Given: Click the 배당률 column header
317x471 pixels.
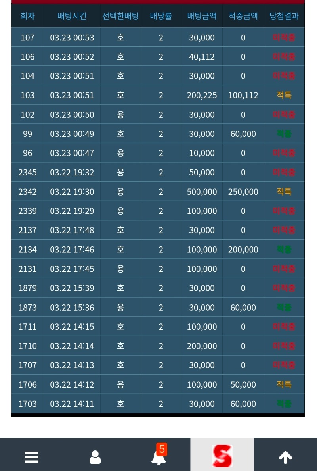Looking at the screenshot, I should [x=161, y=16].
